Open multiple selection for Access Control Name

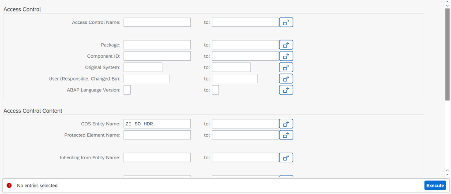coord(286,22)
